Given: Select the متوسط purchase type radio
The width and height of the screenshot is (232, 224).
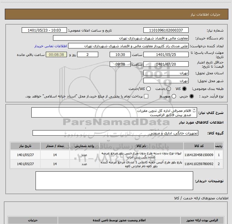Looking at the screenshot, I should tap(174, 97).
